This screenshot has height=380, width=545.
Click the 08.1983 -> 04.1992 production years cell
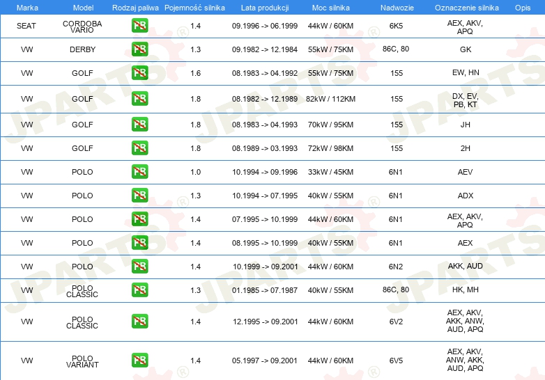click(x=265, y=73)
